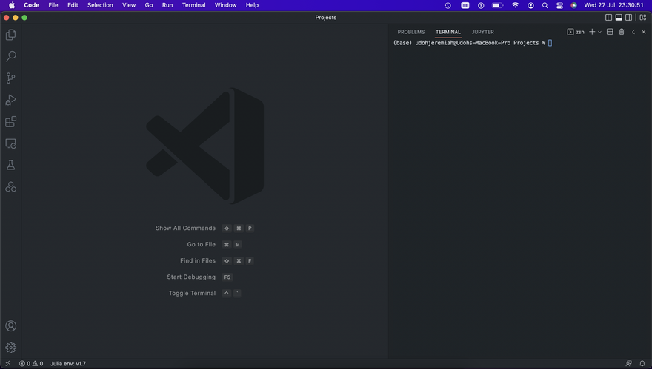Click the Toggle Terminal shortcut hint

coord(204,293)
